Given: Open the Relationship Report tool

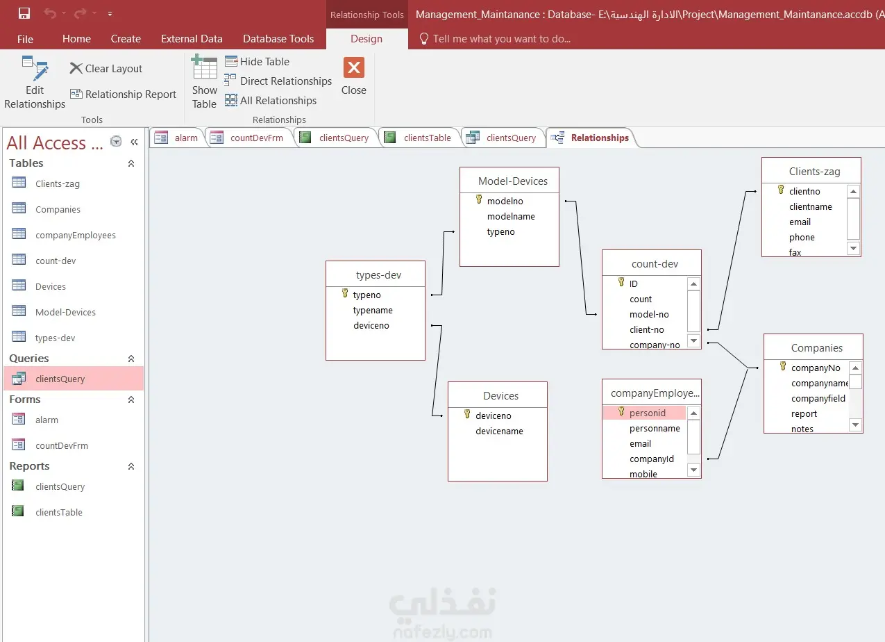Looking at the screenshot, I should pyautogui.click(x=123, y=94).
